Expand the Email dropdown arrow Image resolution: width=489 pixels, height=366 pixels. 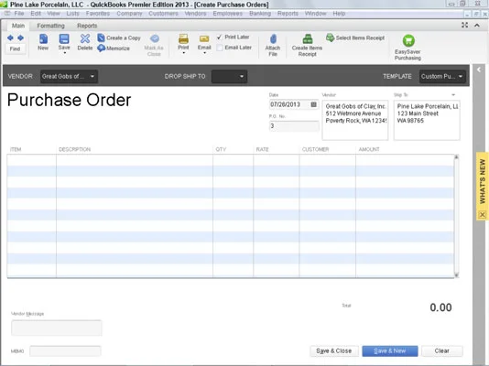pyautogui.click(x=204, y=53)
